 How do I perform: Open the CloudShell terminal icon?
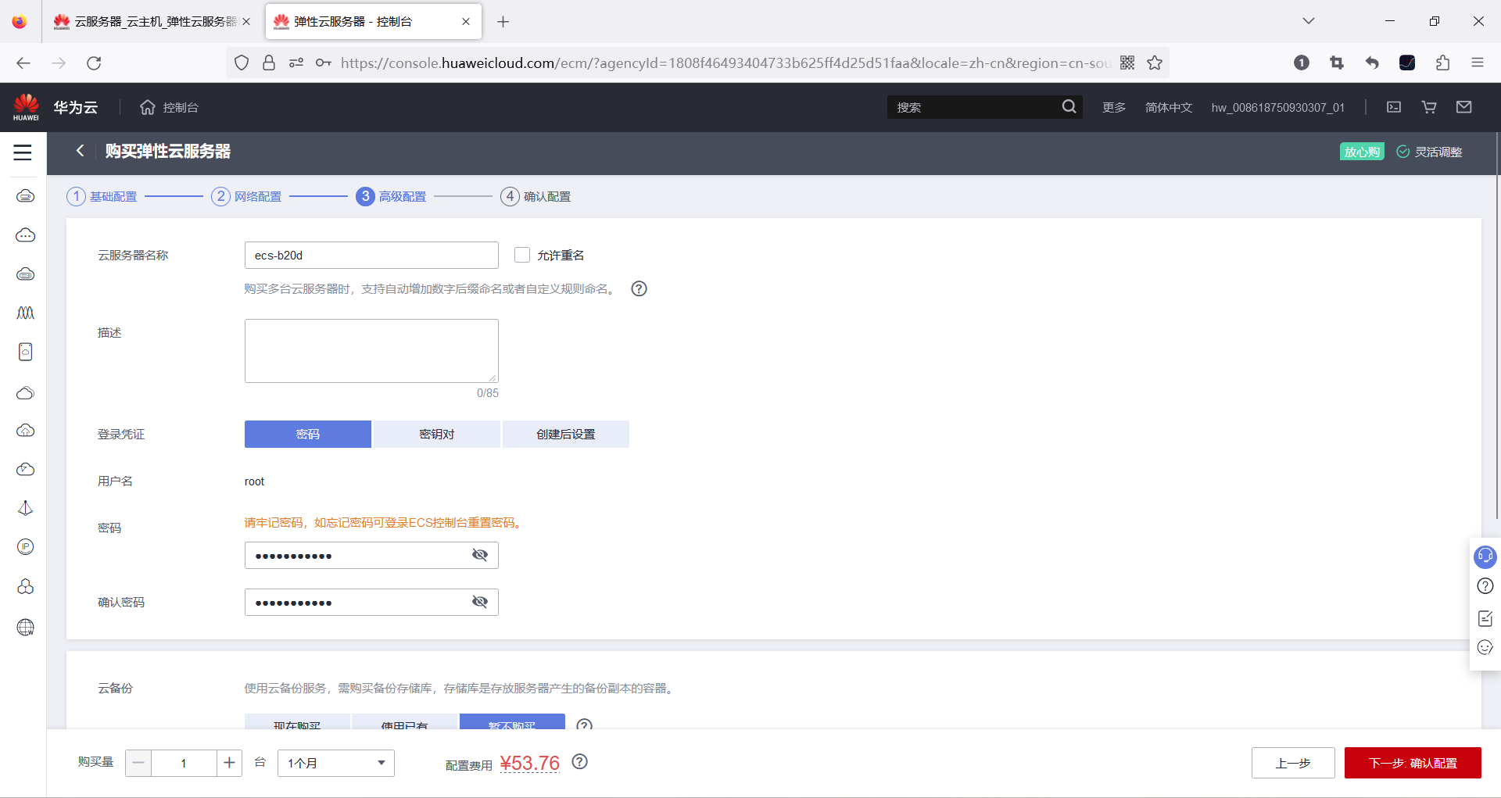1394,107
